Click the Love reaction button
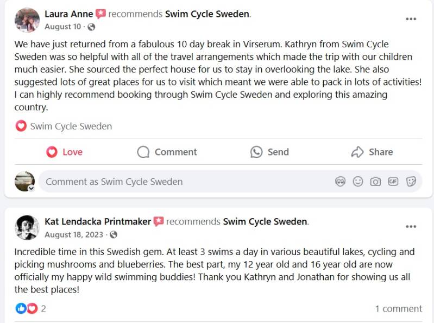This screenshot has height=323, width=434. pos(65,152)
